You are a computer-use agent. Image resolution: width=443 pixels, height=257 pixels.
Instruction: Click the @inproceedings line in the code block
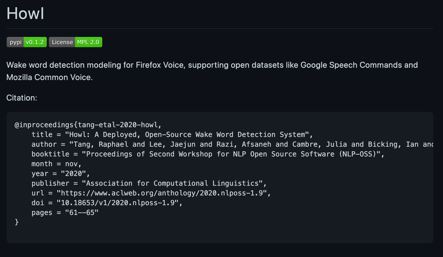(x=88, y=125)
